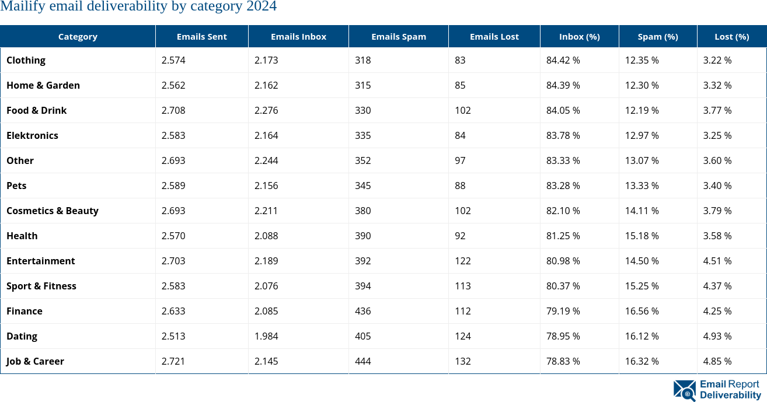The image size is (767, 402).
Task: Click the Pets row label
Action: tap(16, 186)
